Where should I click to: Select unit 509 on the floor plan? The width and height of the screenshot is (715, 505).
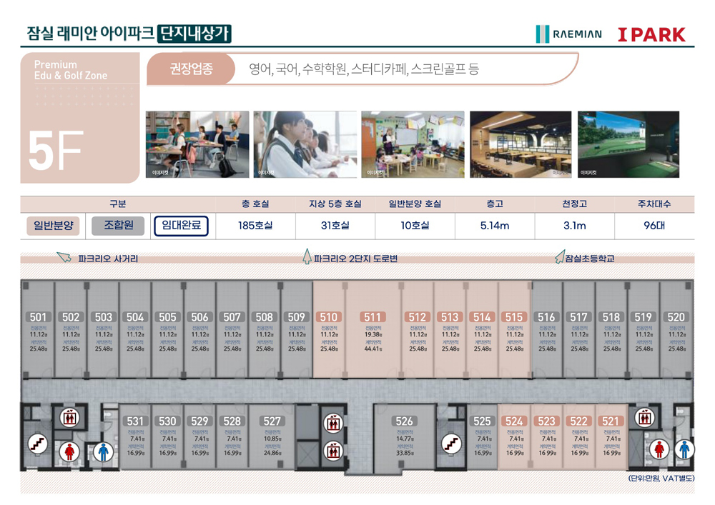pos(297,330)
